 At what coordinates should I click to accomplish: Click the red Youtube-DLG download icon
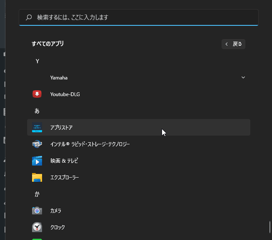pyautogui.click(x=37, y=94)
